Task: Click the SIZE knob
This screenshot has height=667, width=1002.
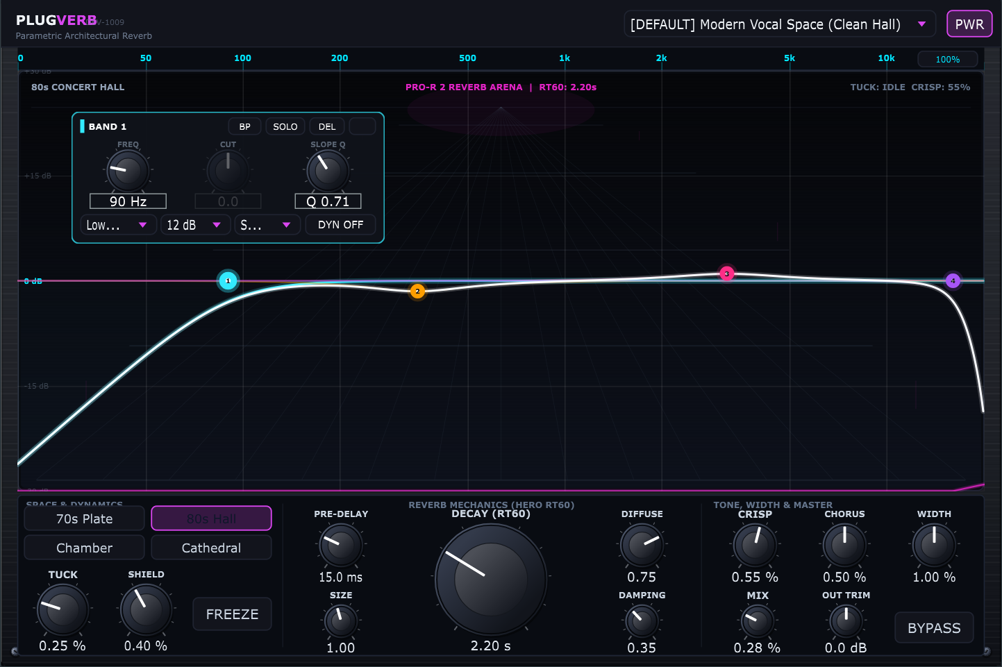Action: pos(340,621)
